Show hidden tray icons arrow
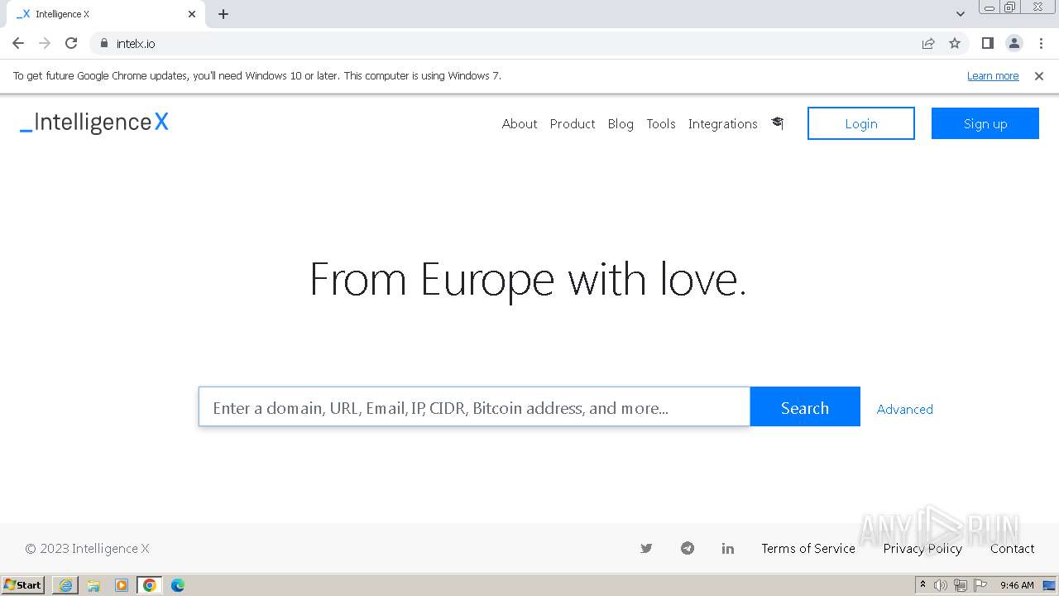Viewport: 1059px width, 596px height. pos(922,585)
